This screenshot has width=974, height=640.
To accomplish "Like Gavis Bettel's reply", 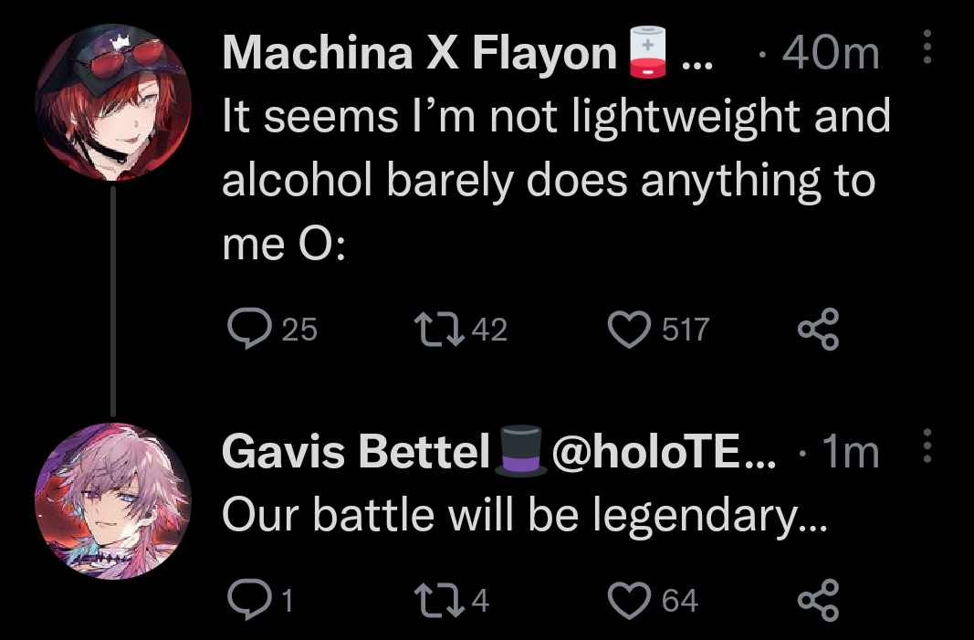I will pyautogui.click(x=627, y=600).
